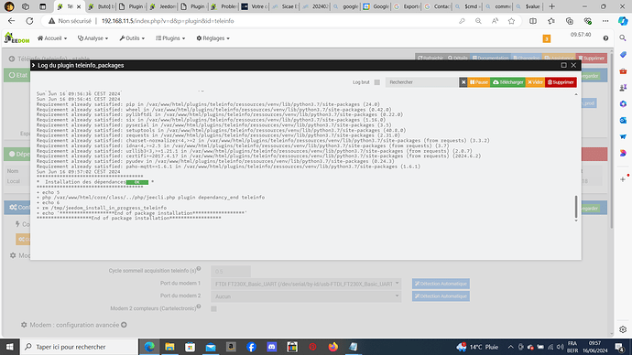Image resolution: width=632 pixels, height=355 pixels.
Task: Open browser settings and more menu
Action: coord(605,21)
